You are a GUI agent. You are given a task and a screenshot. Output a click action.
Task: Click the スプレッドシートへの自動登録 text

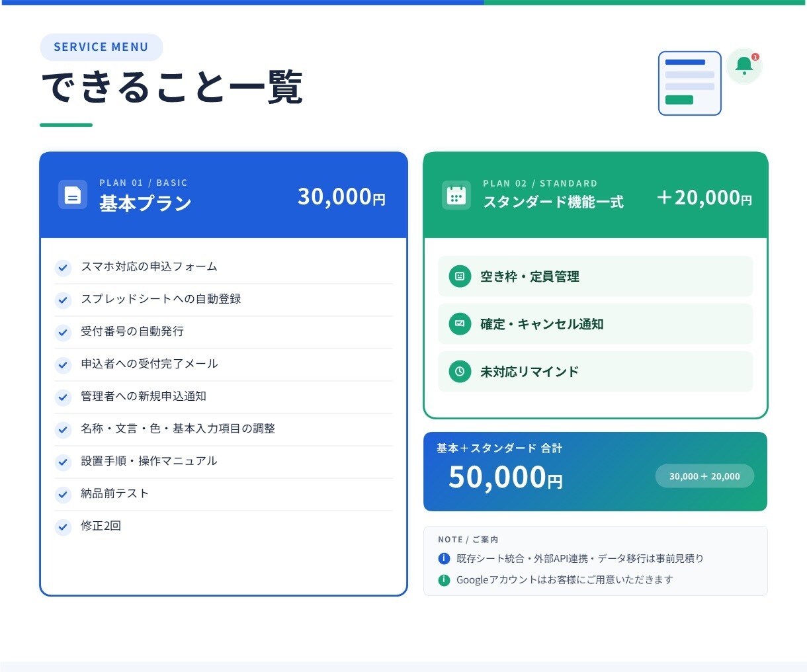(x=161, y=299)
